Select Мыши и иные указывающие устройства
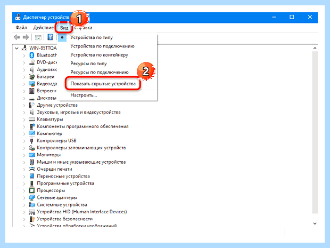Image resolution: width=330 pixels, height=248 pixels. click(x=81, y=162)
